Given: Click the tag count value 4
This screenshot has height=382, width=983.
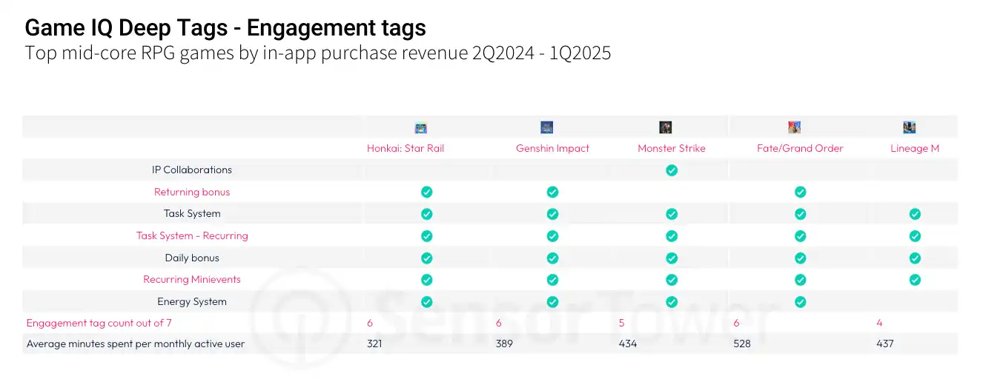Looking at the screenshot, I should pyautogui.click(x=879, y=324).
